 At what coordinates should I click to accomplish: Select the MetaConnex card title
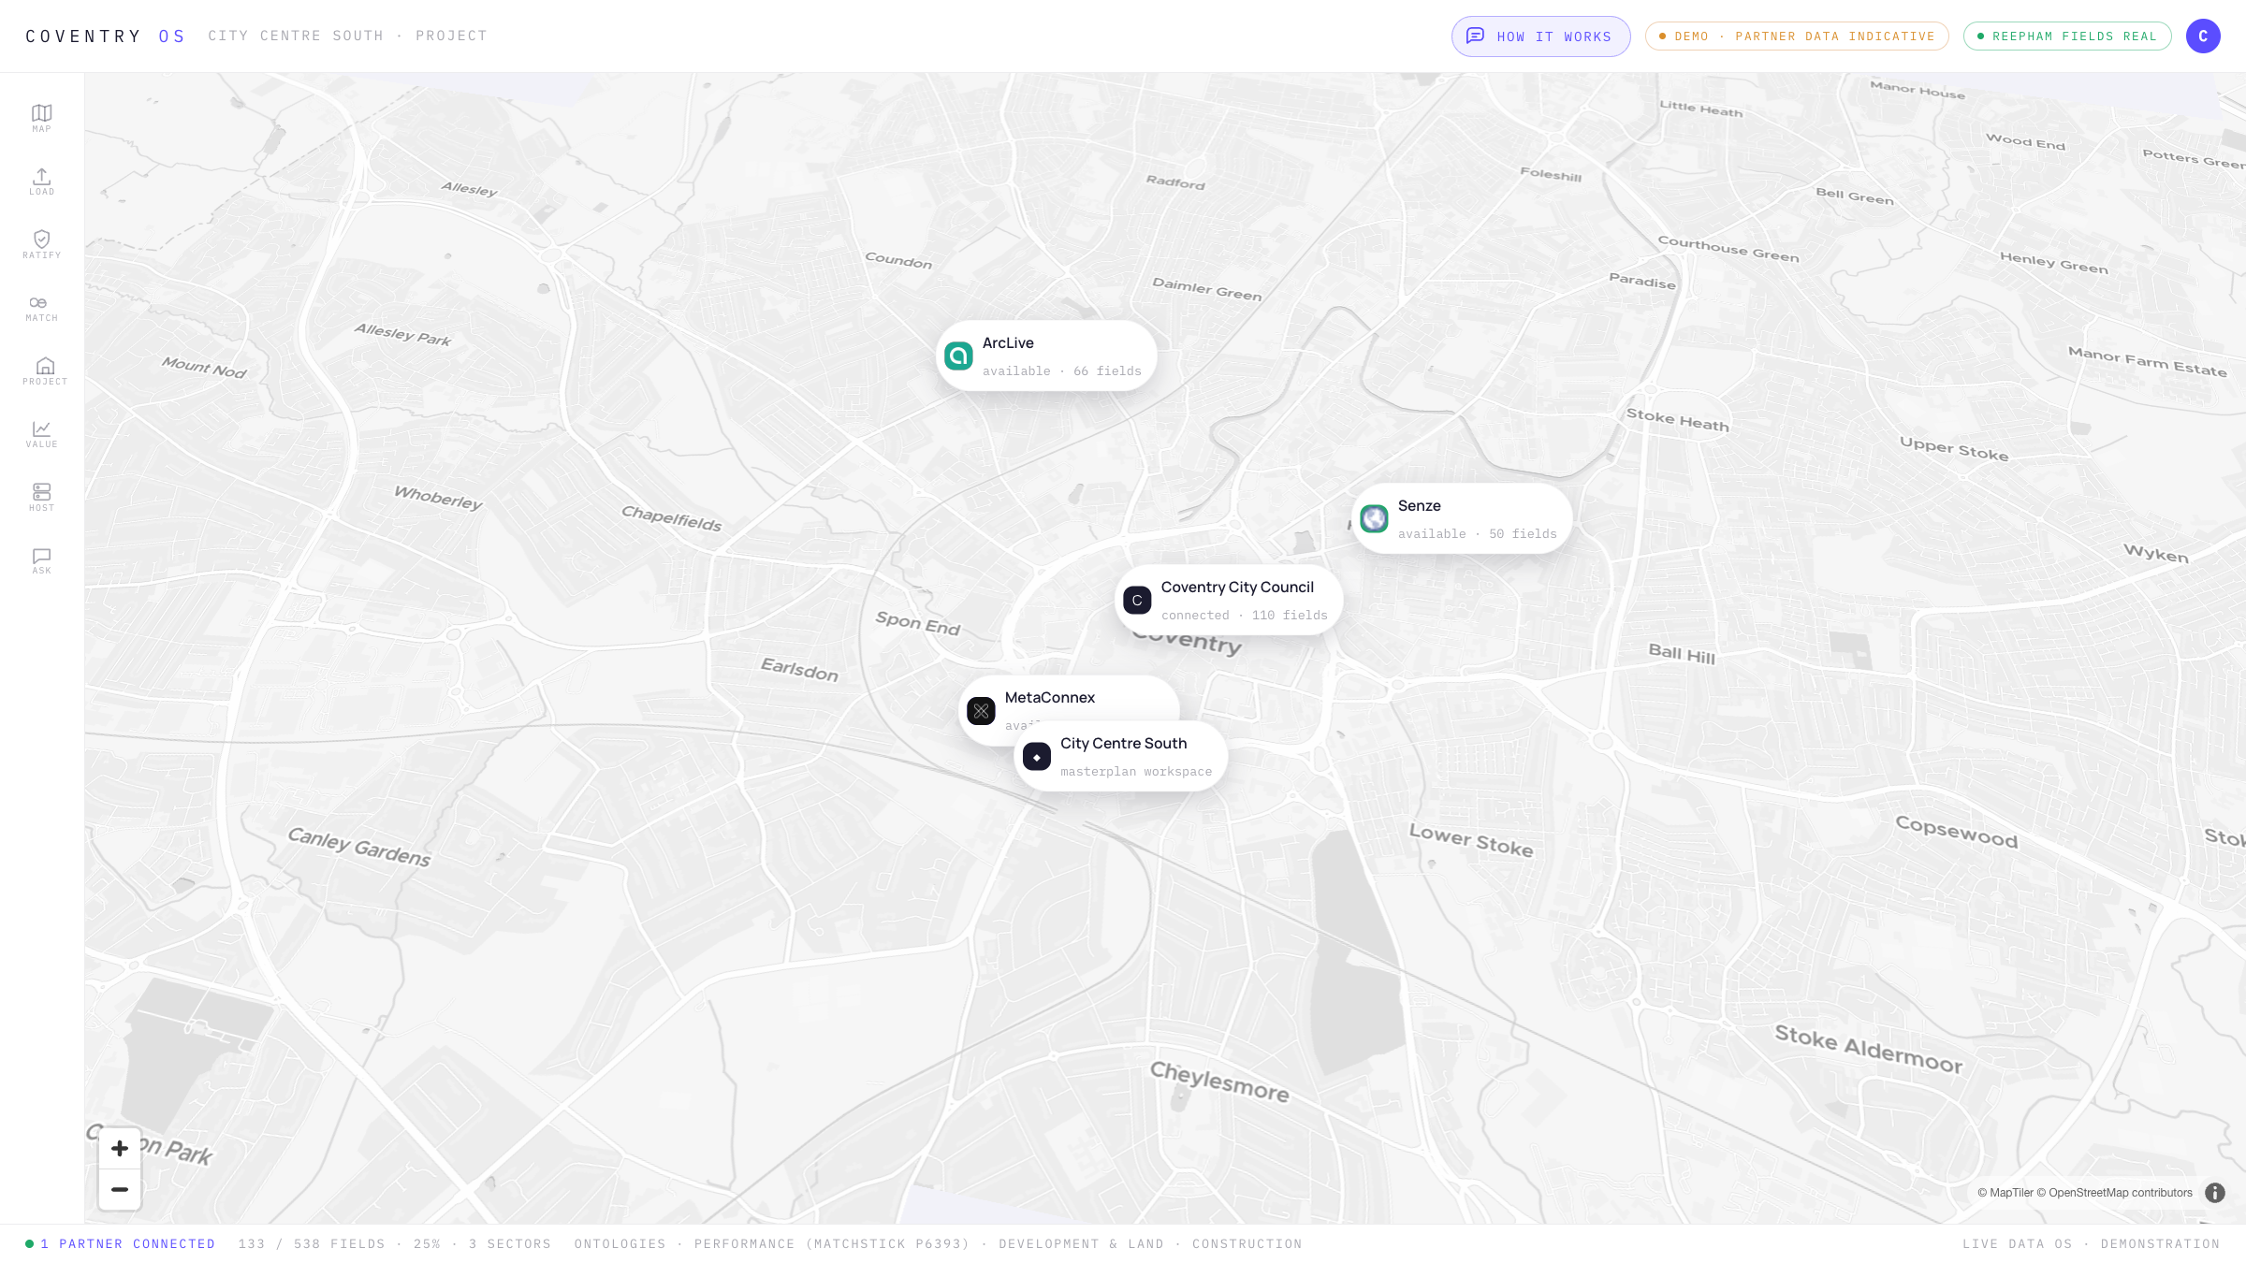[x=1050, y=698]
